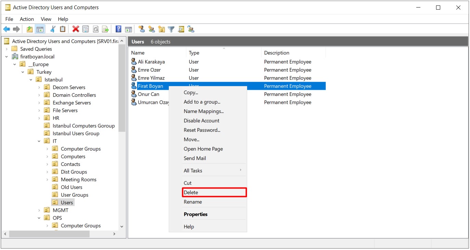This screenshot has width=470, height=250.
Task: Choose Disable Account from context menu
Action: (208, 121)
